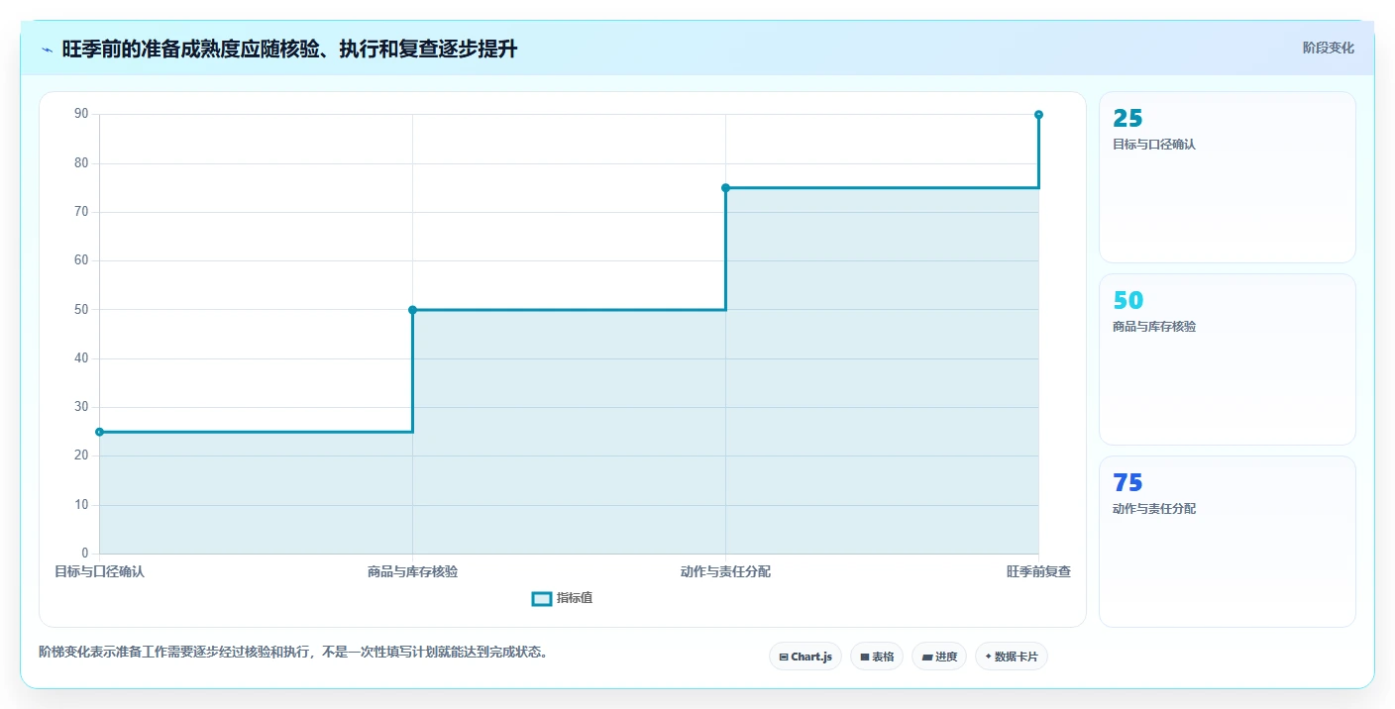The width and height of the screenshot is (1395, 709).
Task: Click card caption 目标与口径确认
Action: point(1154,145)
